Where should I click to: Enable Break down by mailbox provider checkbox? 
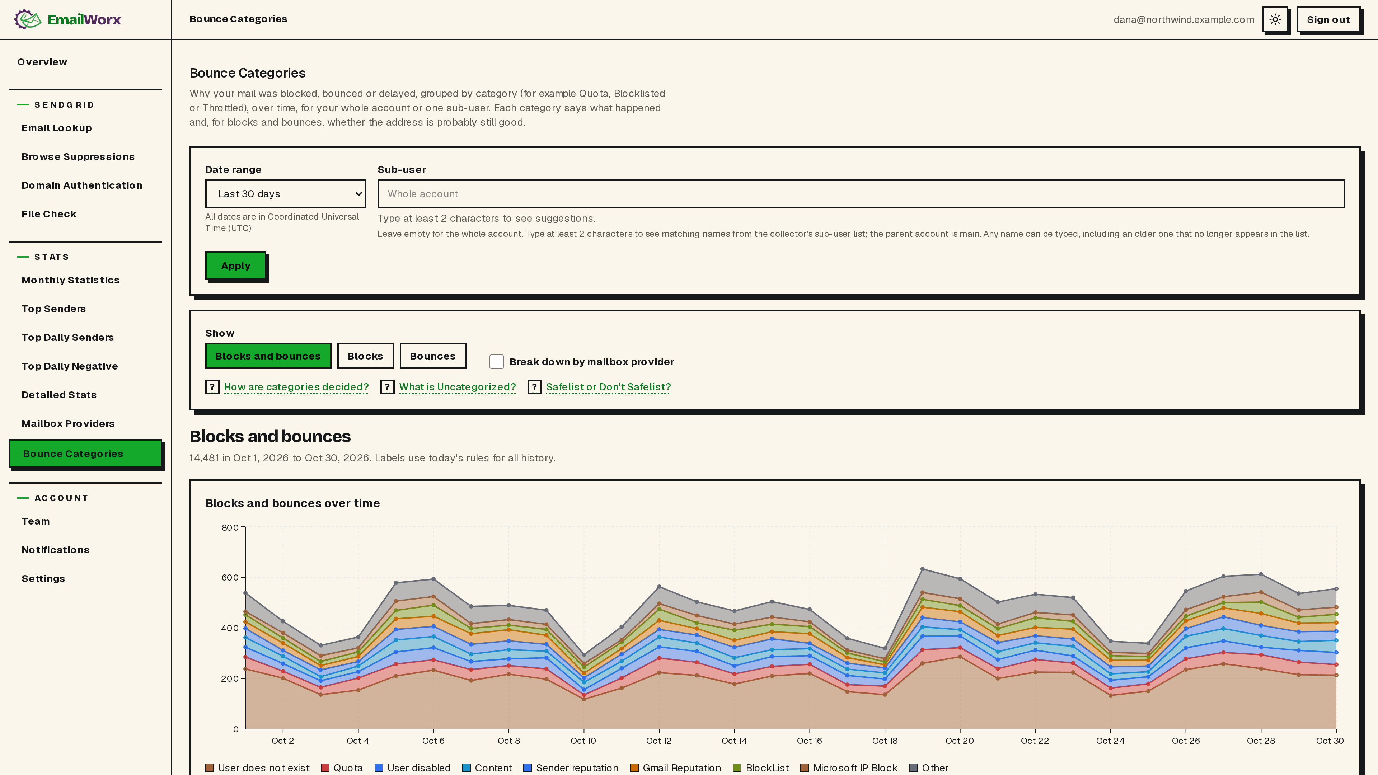tap(496, 362)
